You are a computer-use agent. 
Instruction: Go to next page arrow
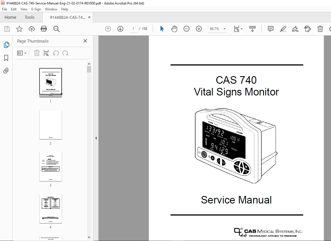(120, 29)
